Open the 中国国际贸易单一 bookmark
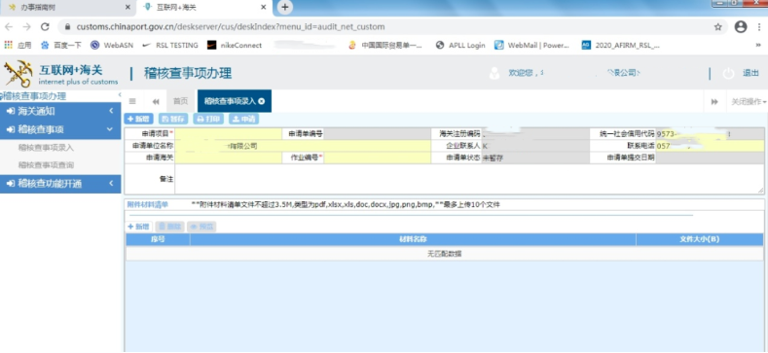This screenshot has width=768, height=353. tap(385, 45)
